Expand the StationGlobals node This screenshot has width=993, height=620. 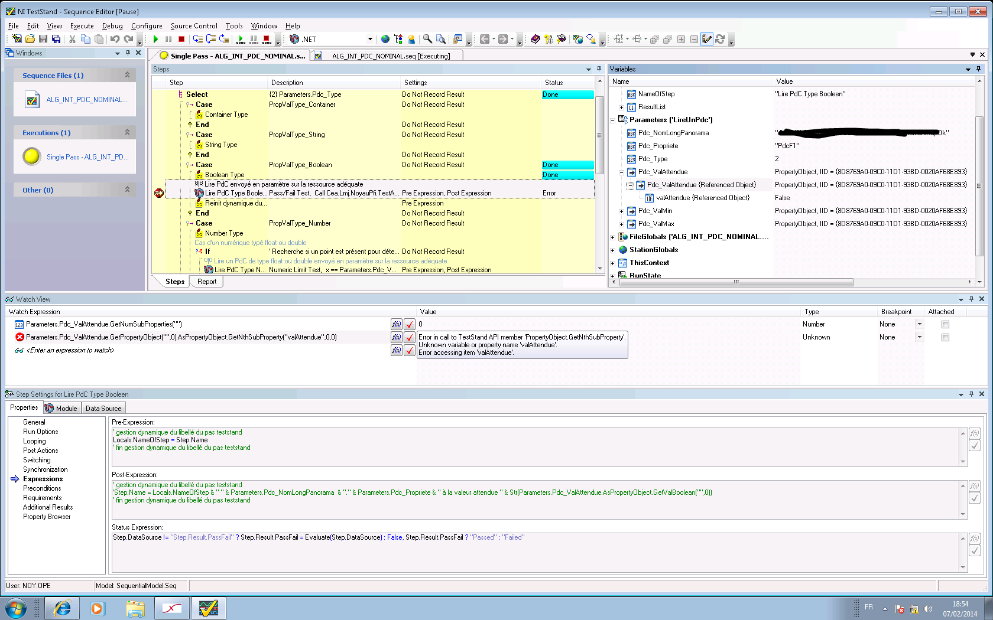coord(613,250)
